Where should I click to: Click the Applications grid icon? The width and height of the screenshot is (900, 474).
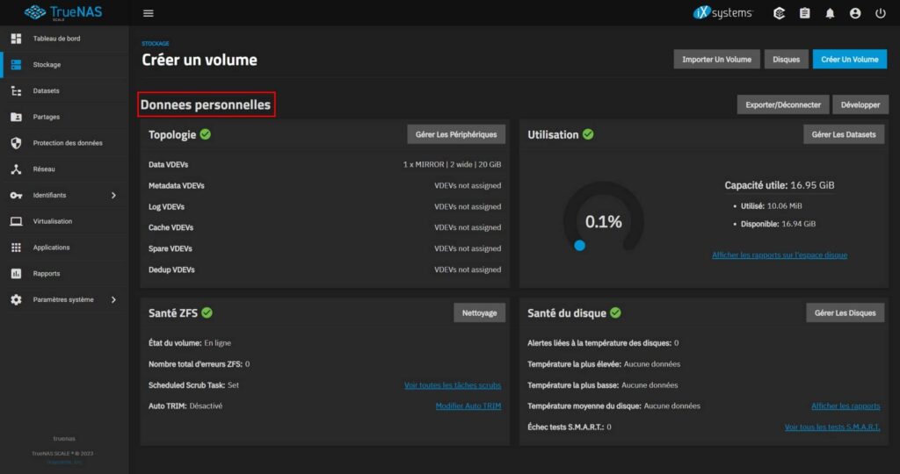click(16, 248)
